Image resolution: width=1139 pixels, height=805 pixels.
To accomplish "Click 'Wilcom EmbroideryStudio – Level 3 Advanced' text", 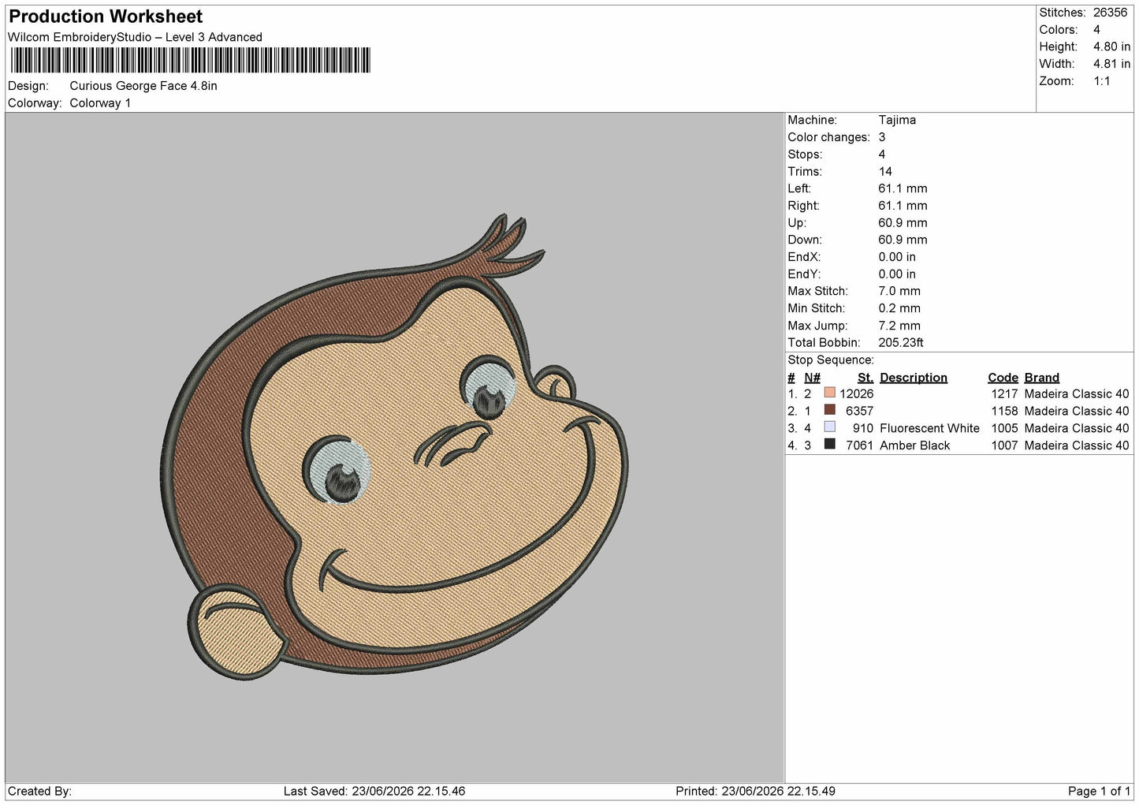I will coord(135,37).
